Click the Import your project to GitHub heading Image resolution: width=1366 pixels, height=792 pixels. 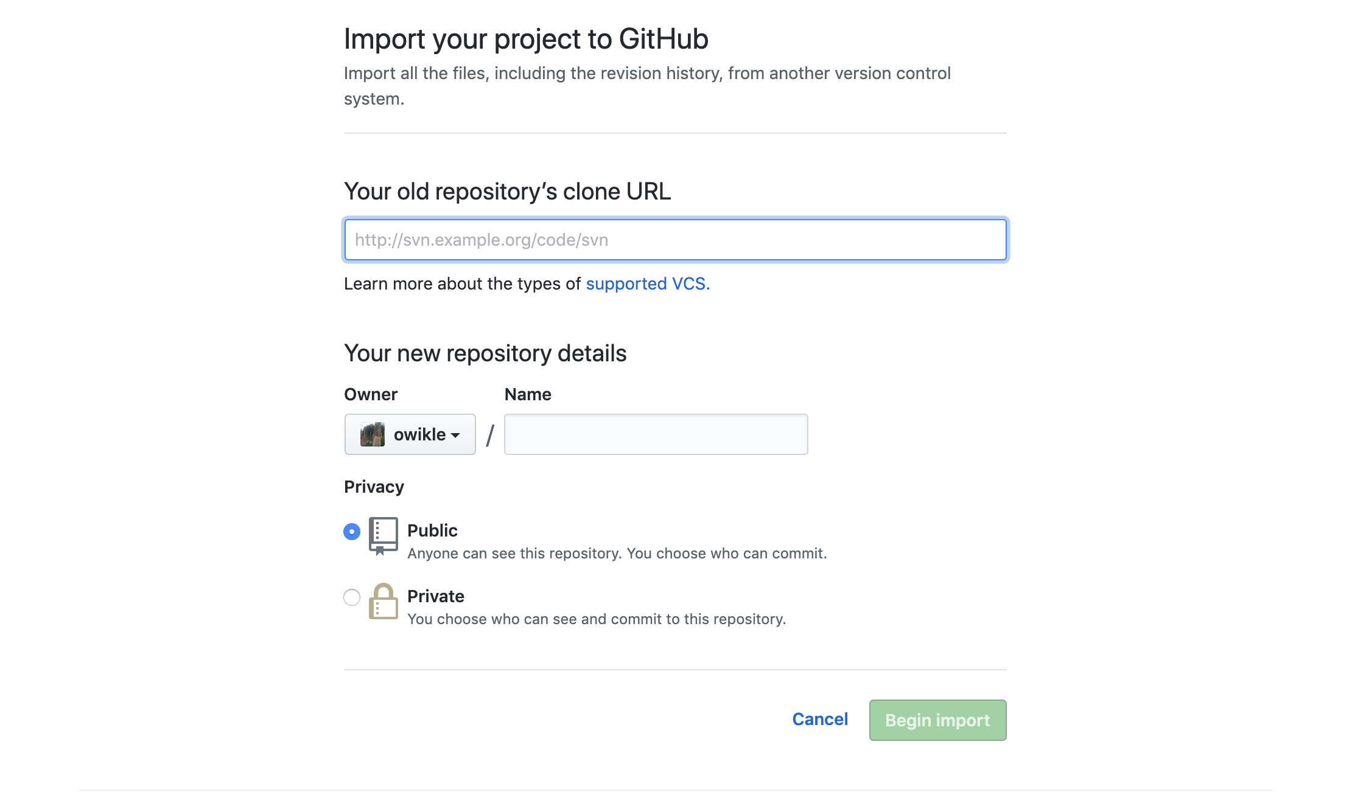(526, 38)
